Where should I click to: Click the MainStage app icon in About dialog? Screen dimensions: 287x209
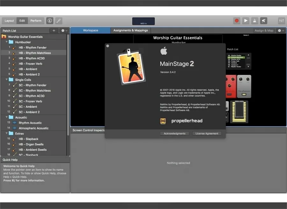(131, 66)
